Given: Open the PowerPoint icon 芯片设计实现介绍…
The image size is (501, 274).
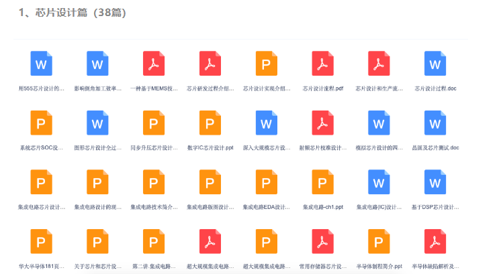Looking at the screenshot, I should click(x=267, y=64).
